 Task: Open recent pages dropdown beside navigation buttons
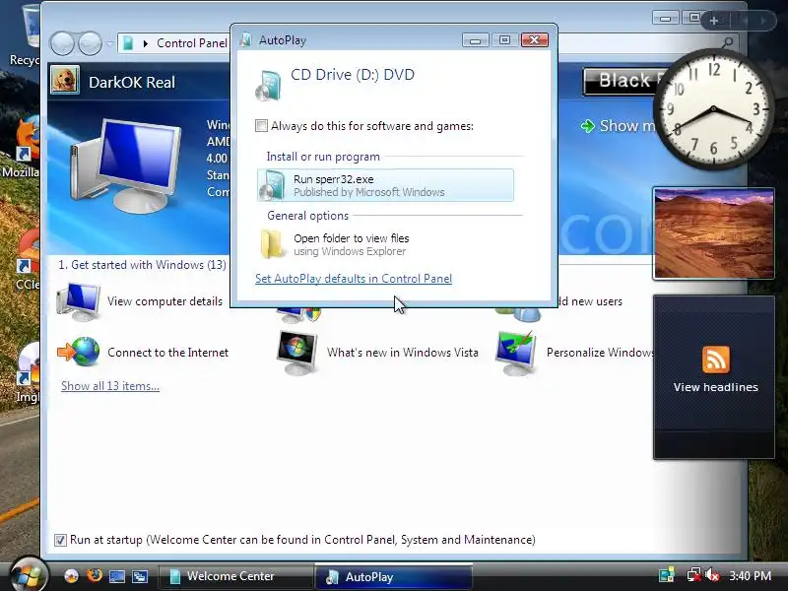pyautogui.click(x=109, y=43)
